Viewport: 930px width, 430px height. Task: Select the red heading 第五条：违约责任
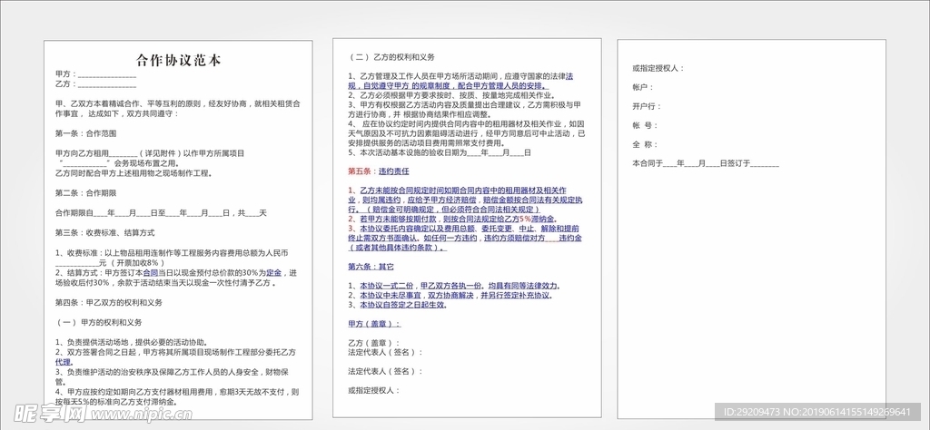tap(379, 171)
